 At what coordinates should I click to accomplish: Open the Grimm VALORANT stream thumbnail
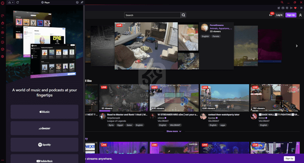pos(275,98)
